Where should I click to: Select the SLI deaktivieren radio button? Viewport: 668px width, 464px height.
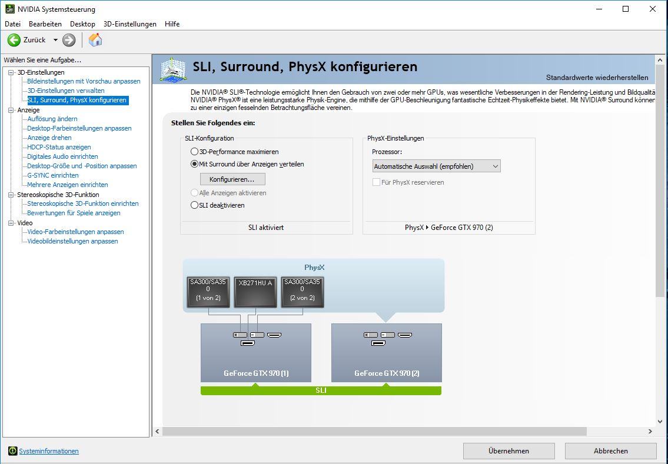(x=194, y=205)
